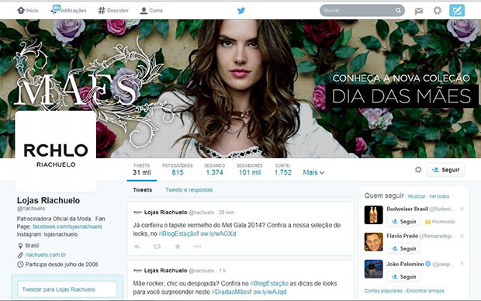Image resolution: width=481 pixels, height=301 pixels.
Task: Follow Budweiser Brasil
Action: pyautogui.click(x=404, y=222)
